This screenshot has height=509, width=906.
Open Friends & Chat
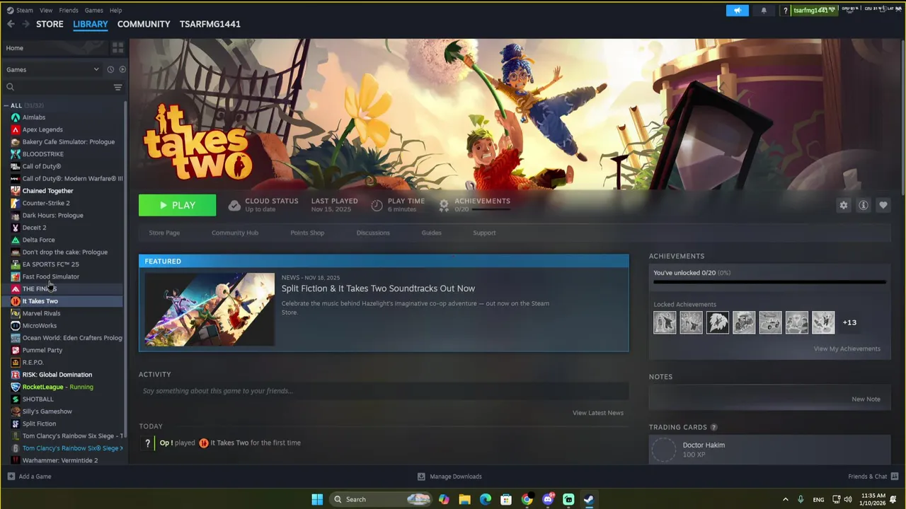pos(873,476)
